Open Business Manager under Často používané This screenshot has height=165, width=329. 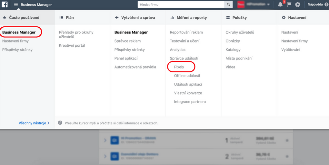tap(19, 32)
